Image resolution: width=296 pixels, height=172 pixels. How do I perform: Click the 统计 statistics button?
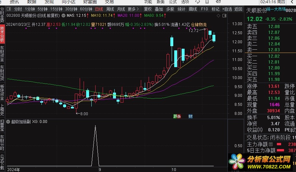click(181, 9)
